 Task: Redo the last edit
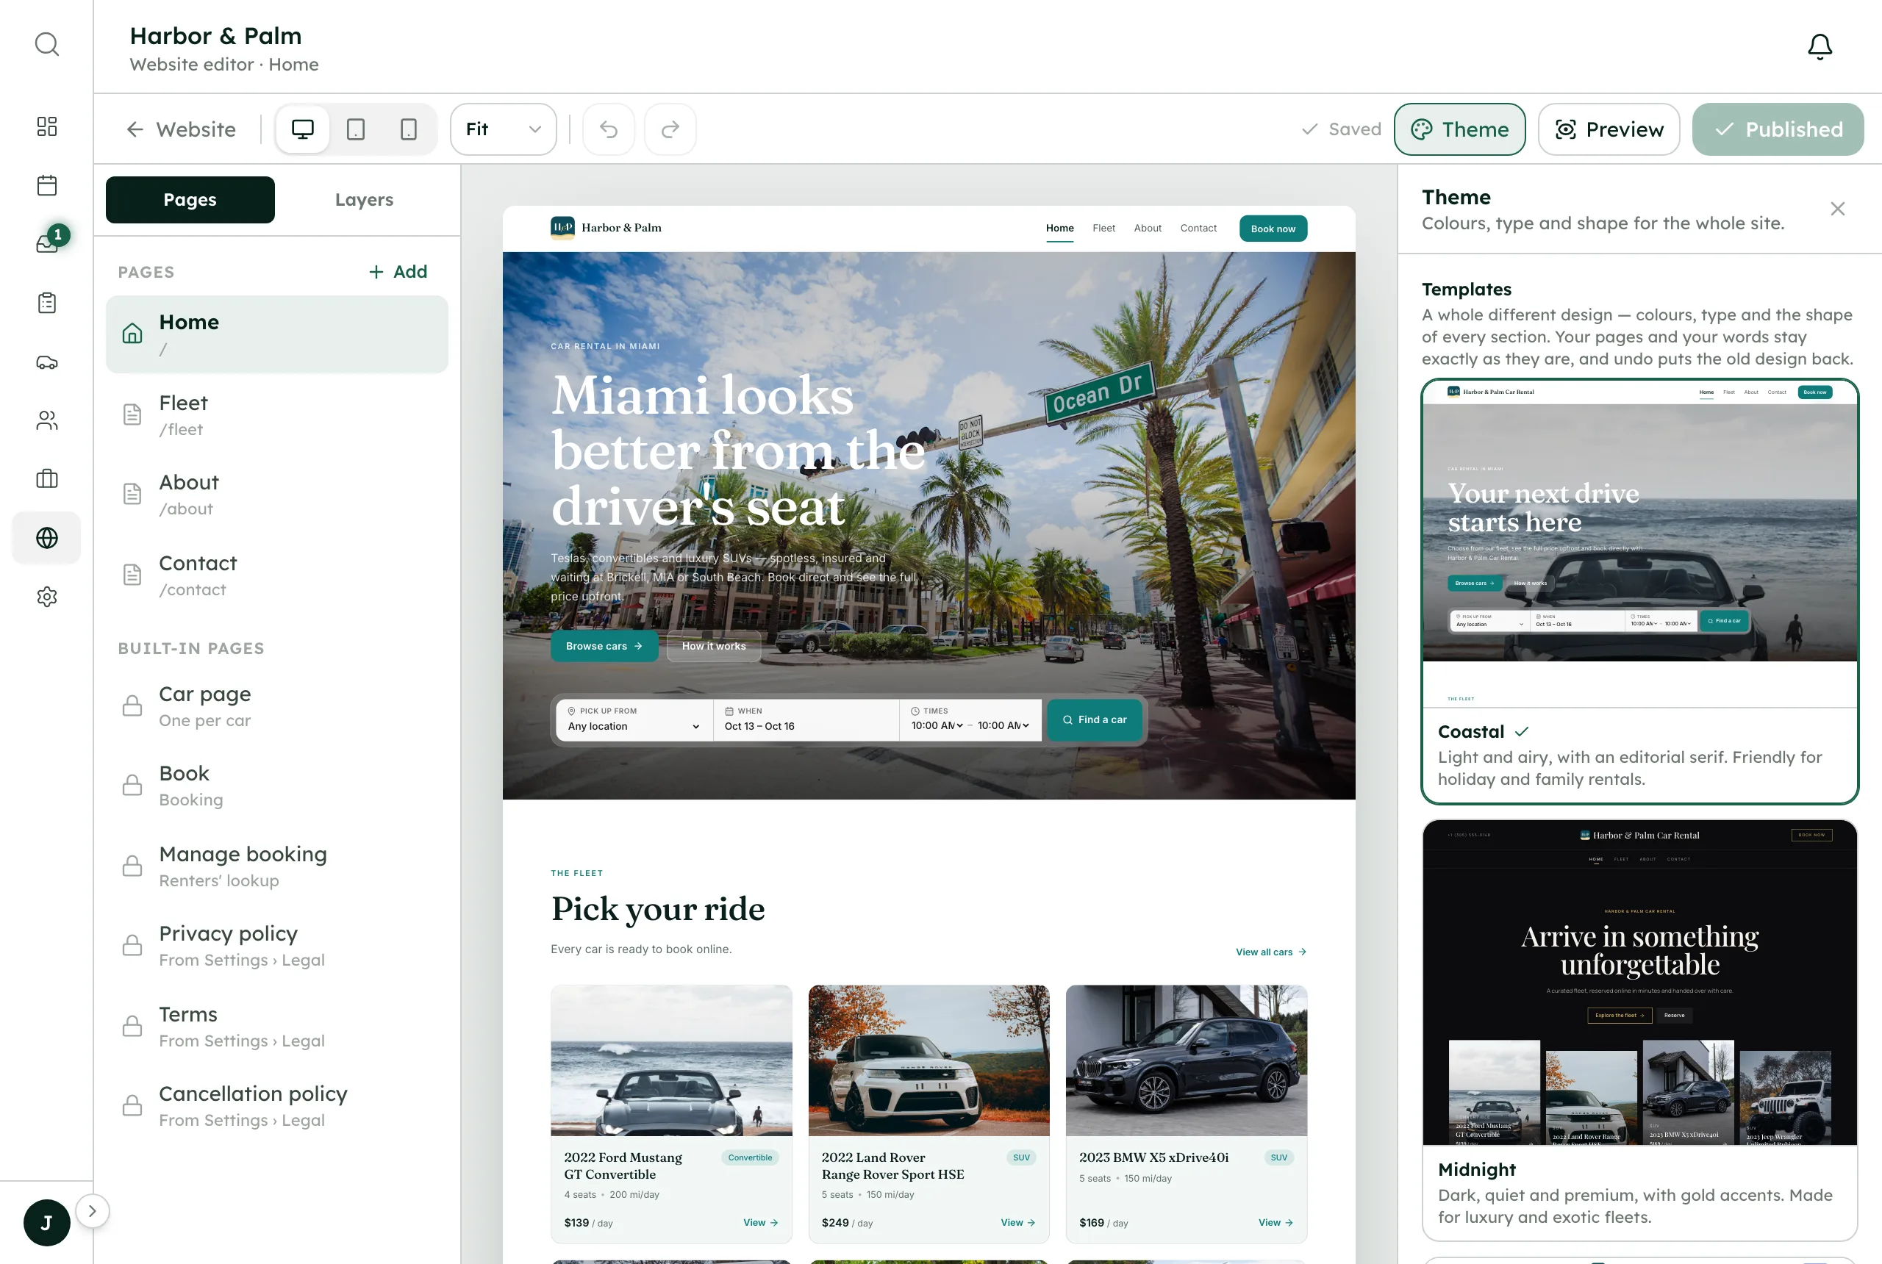[x=670, y=129]
